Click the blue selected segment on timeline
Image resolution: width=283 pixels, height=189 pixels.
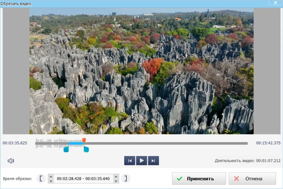76,143
